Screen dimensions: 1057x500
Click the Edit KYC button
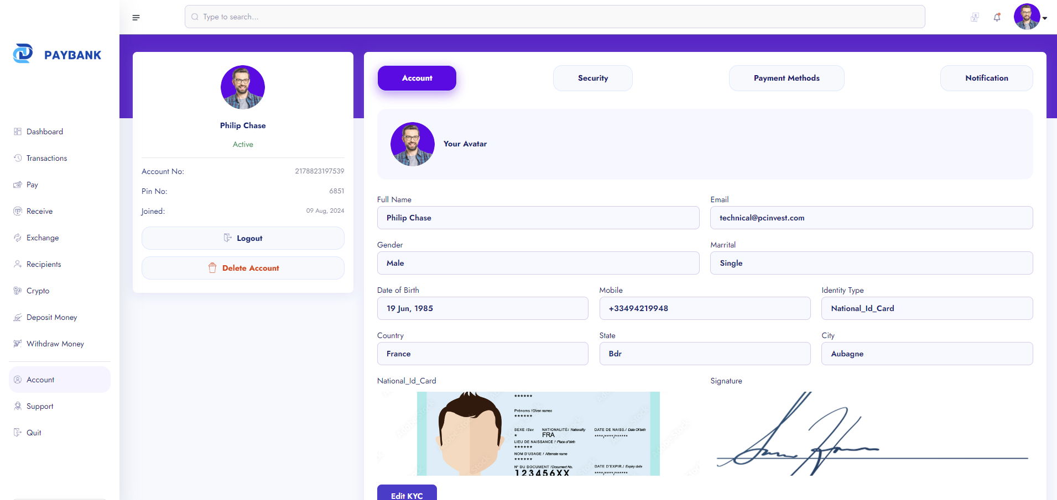point(407,494)
